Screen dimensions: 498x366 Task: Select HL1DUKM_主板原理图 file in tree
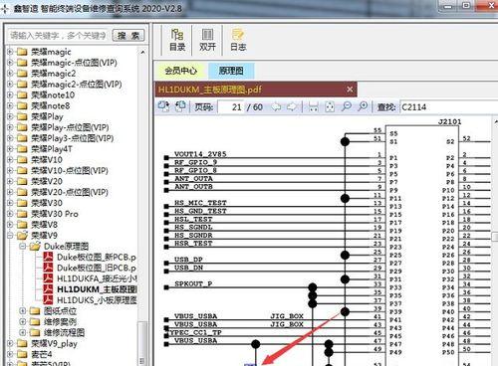coord(97,289)
